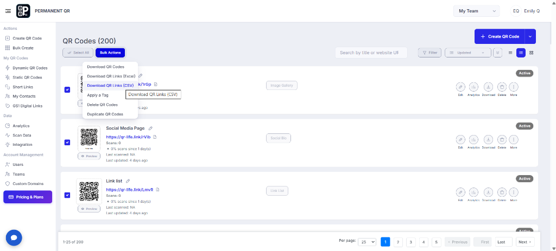This screenshot has width=556, height=251.
Task: Click the Social Media Page QR thumbnail
Action: 89,138
